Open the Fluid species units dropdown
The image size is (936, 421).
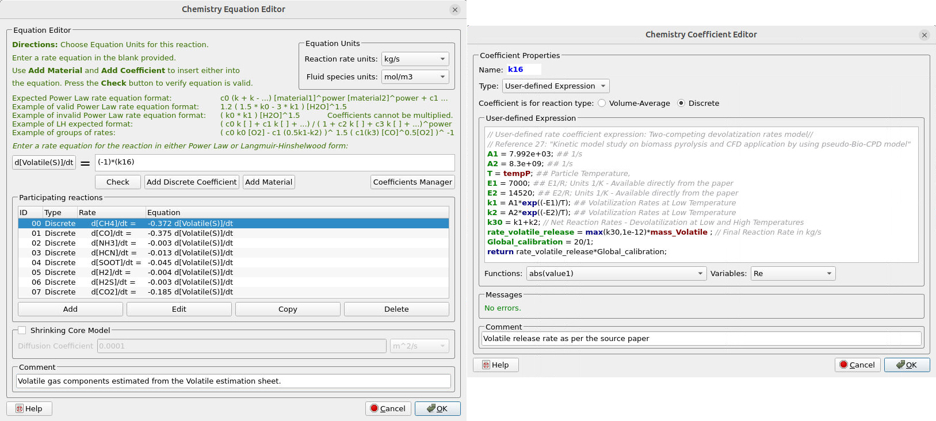coord(415,77)
